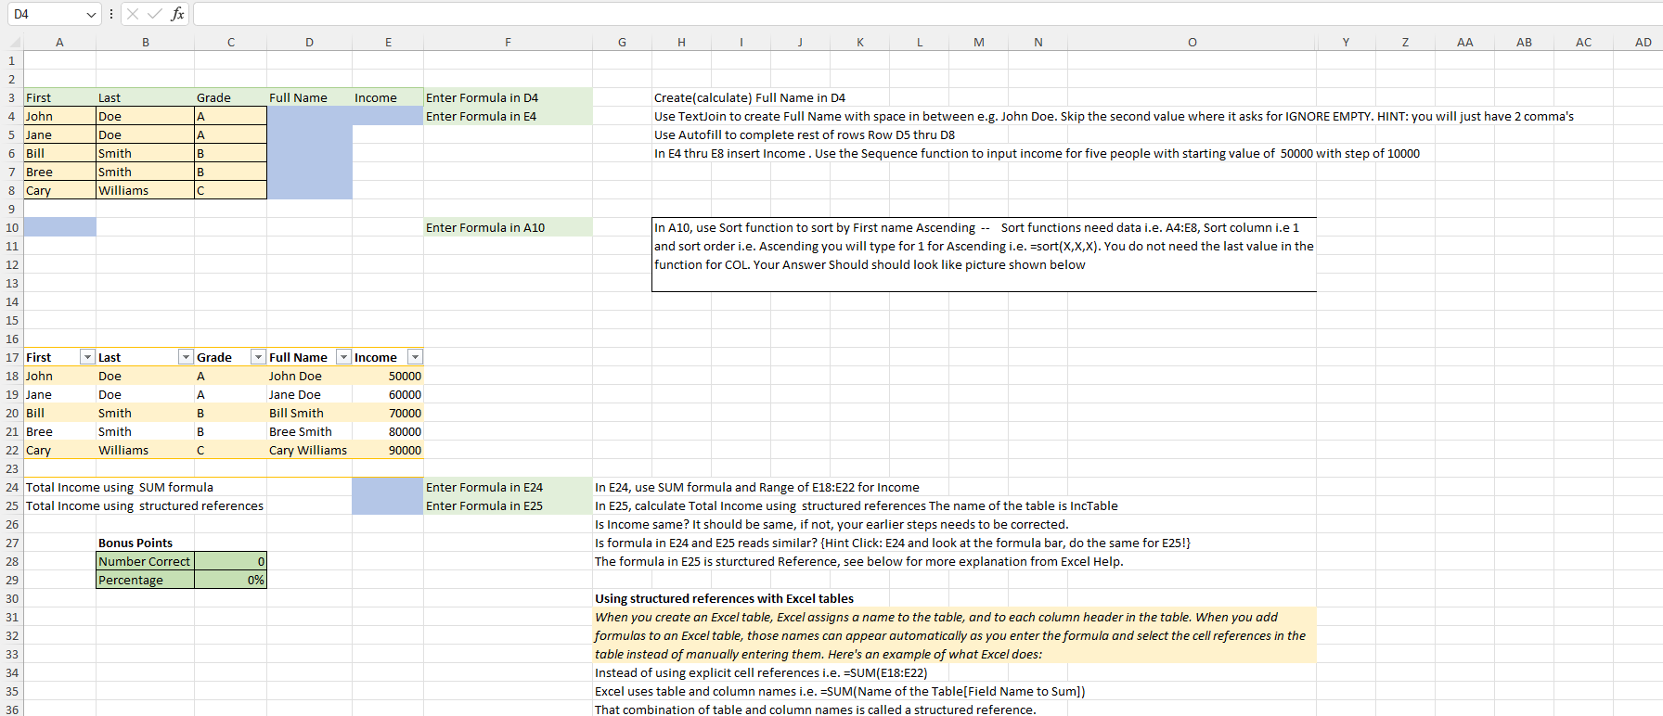
Task: Click the 'Jane Doe' full name cell
Action: coord(309,394)
